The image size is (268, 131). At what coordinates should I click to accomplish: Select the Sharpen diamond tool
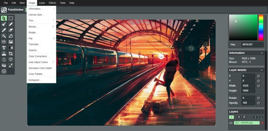tap(11, 59)
